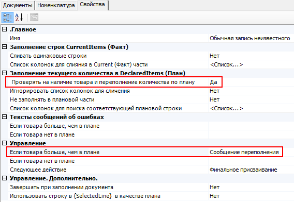
Task: Select the Categorized view icon
Action: 7,18
